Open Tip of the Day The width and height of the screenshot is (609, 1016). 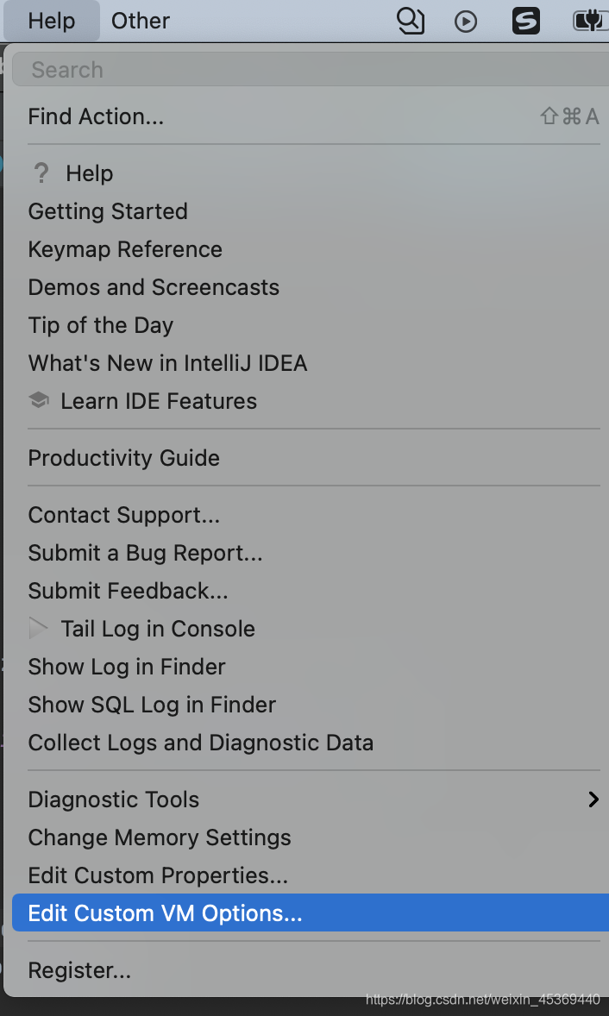pos(100,324)
